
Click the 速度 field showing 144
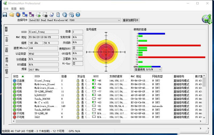[43, 48]
